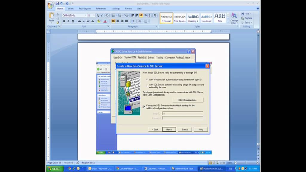The height and width of the screenshot is (172, 306).
Task: Open the Change Styles dropdown
Action: pyautogui.click(x=234, y=18)
